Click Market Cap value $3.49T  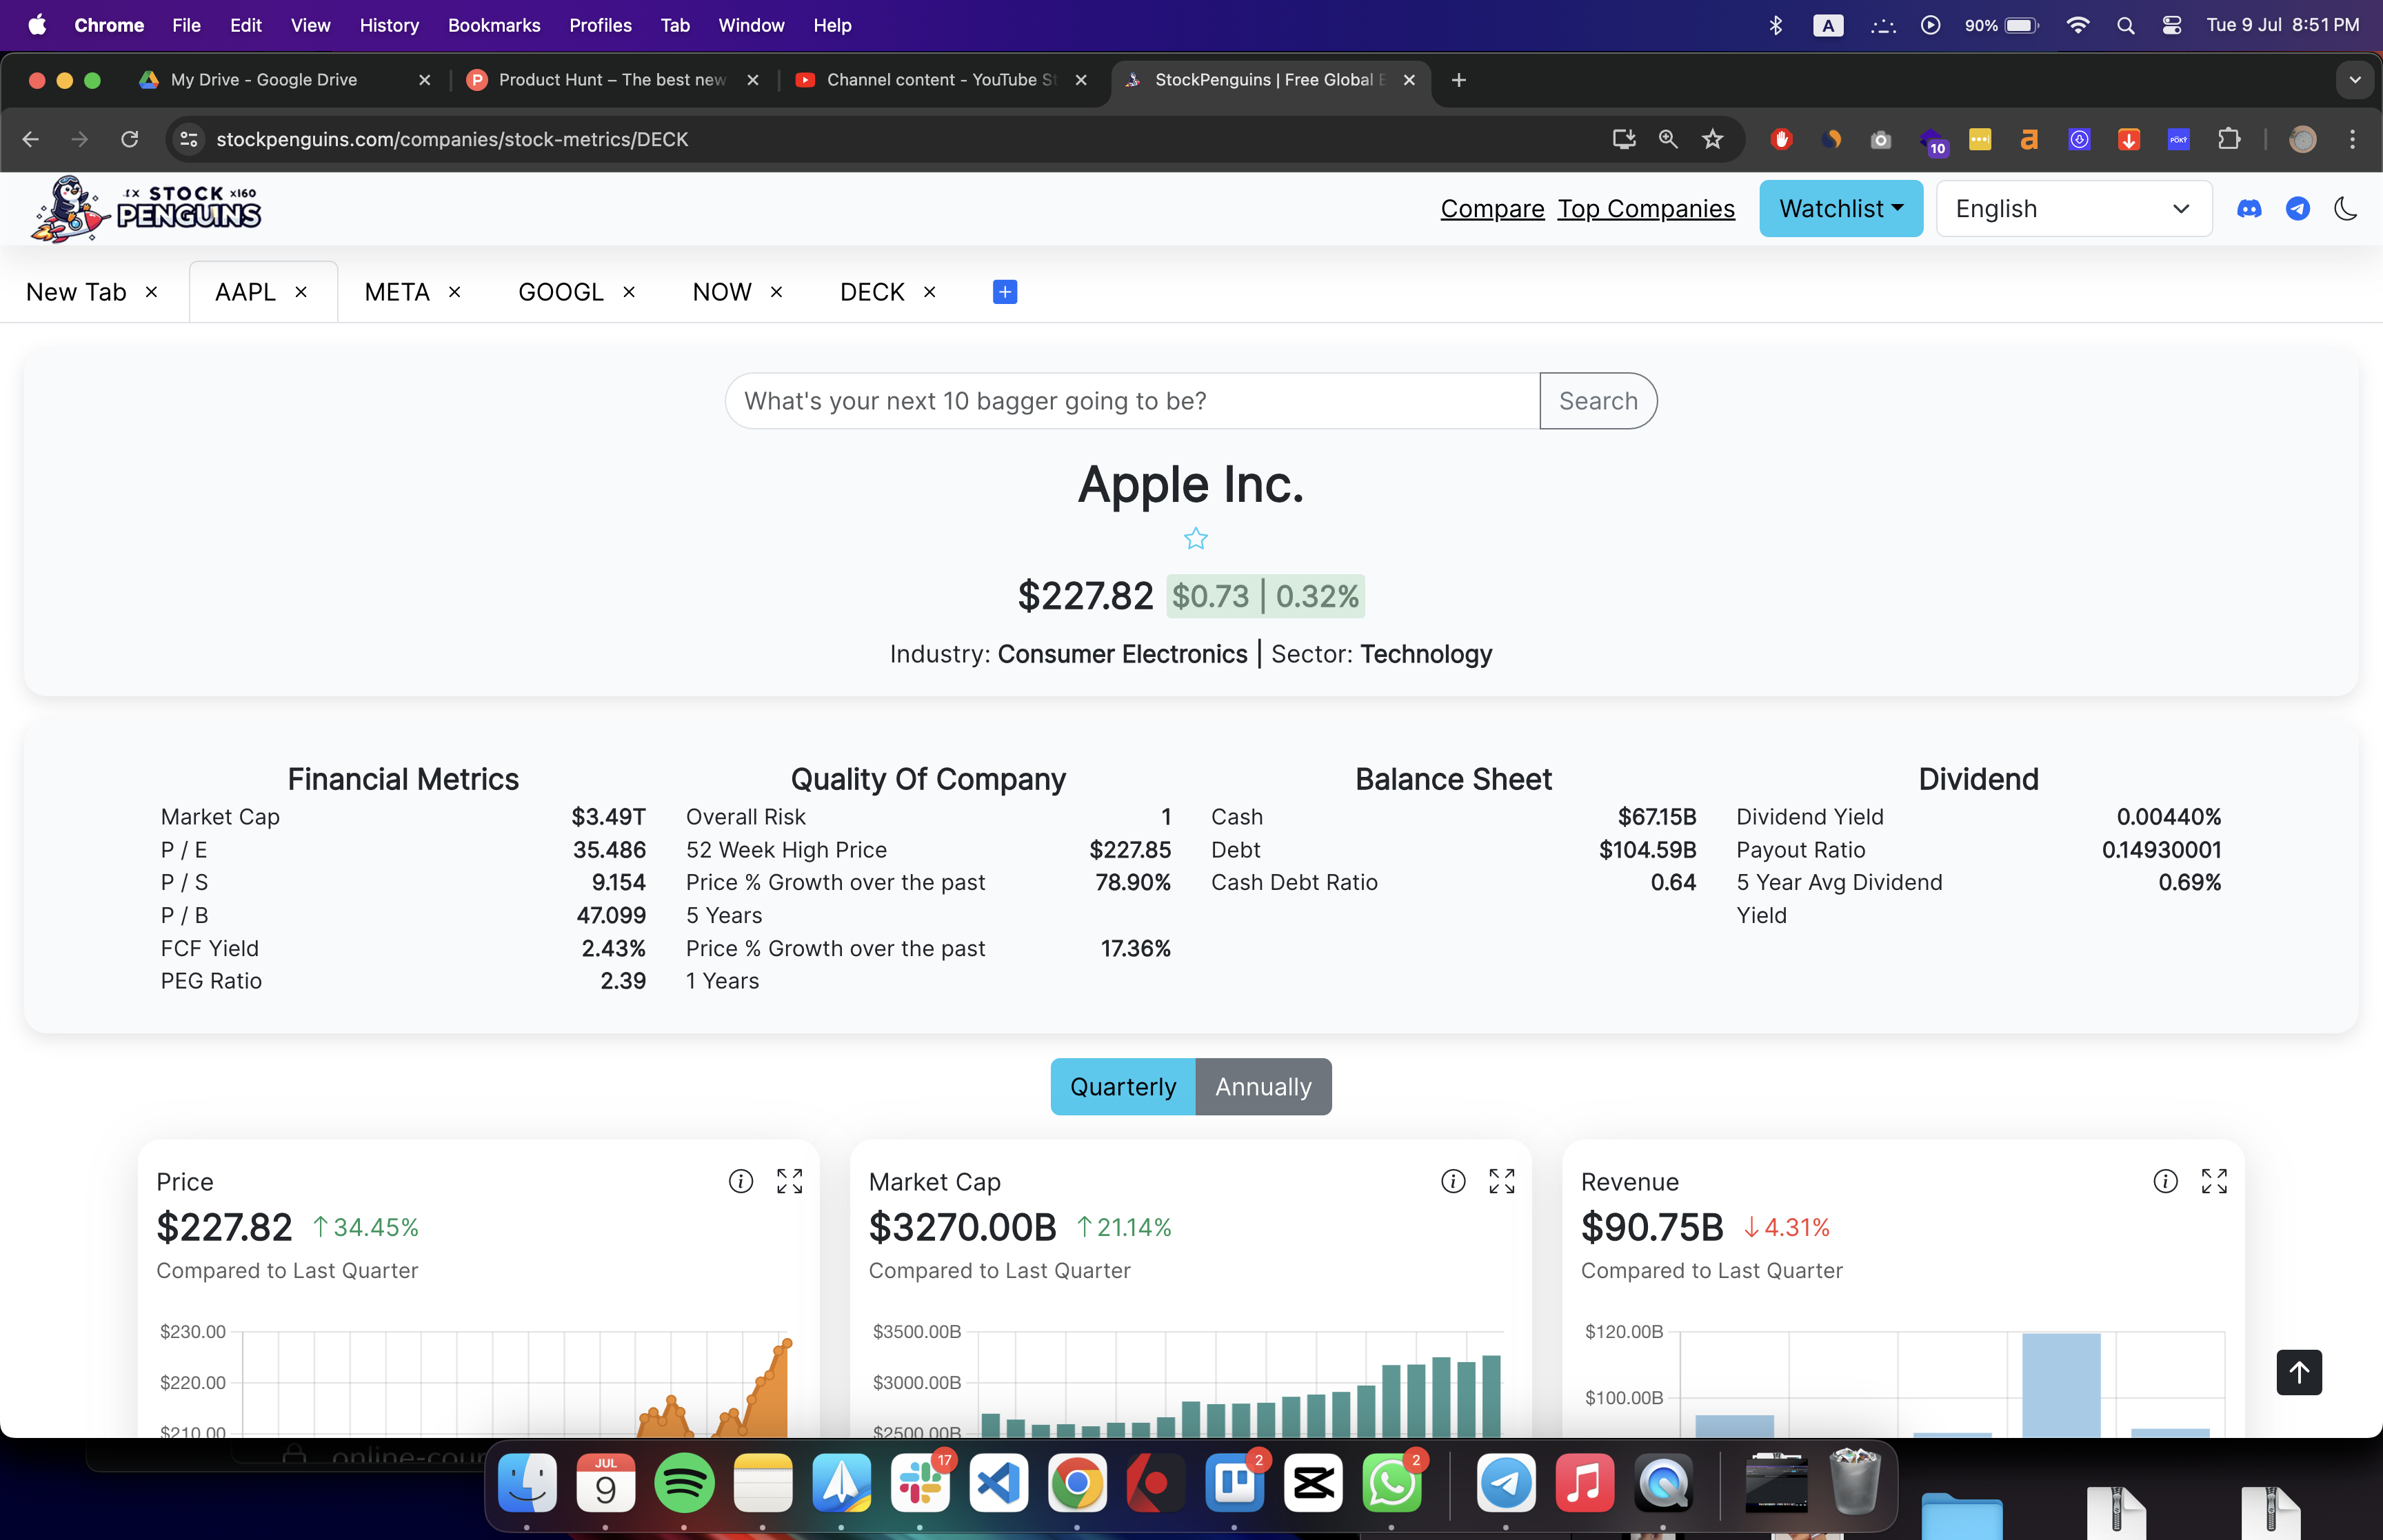click(608, 817)
